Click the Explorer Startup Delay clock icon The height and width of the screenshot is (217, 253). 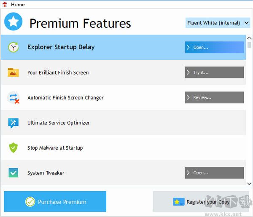pos(13,47)
